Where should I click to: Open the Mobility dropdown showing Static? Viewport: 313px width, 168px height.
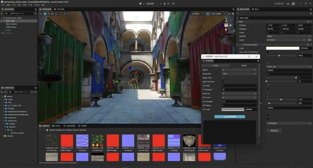point(289,36)
